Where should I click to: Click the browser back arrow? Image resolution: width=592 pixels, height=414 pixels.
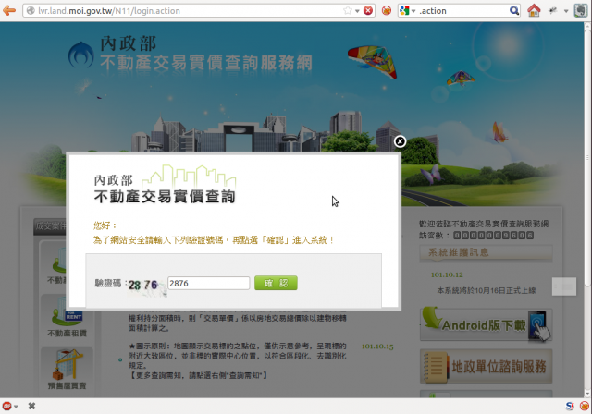(x=9, y=10)
